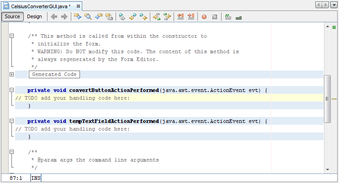Toggle the Source view button
The image size is (339, 183).
12,17
